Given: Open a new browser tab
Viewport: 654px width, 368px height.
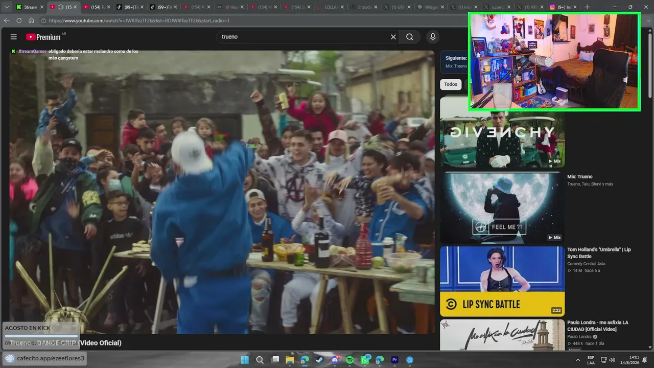Looking at the screenshot, I should [x=587, y=7].
